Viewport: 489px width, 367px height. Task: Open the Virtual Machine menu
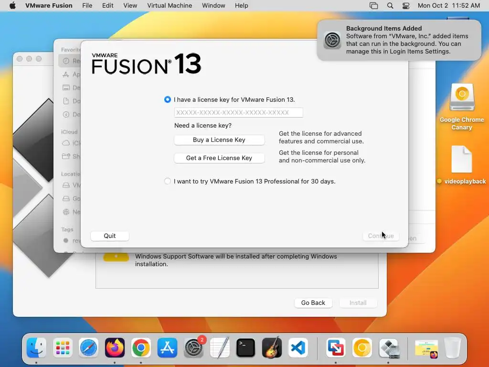click(x=170, y=6)
